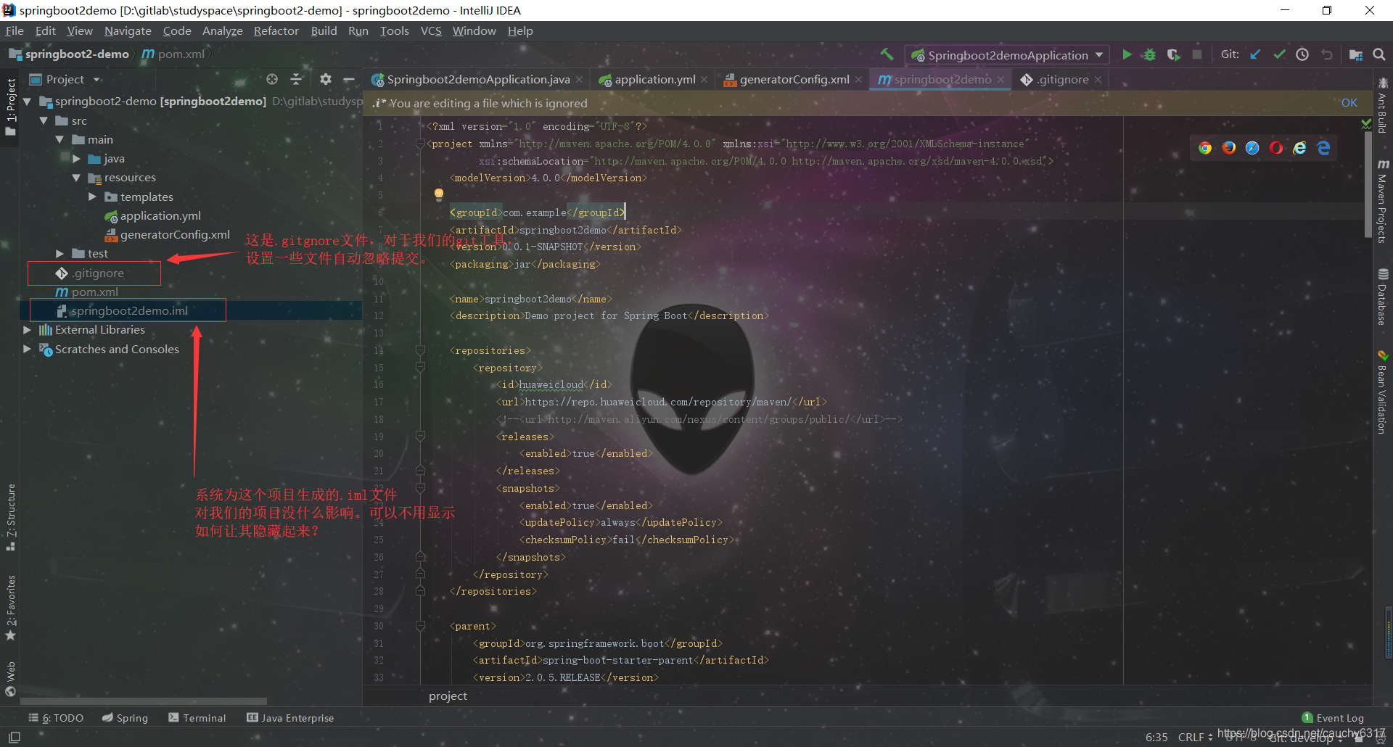Open pom.xml in Opera browser icon
Screen dimensions: 1393x747
tap(1276, 148)
